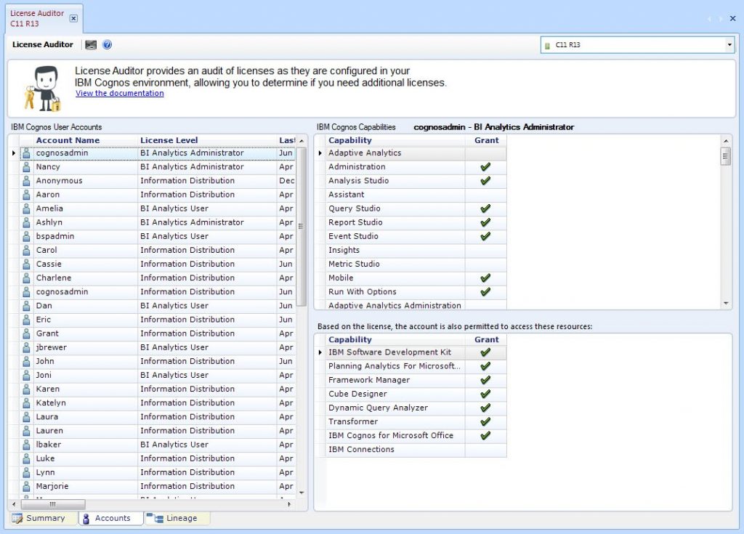Click the account icon beside Ashlyn
The image size is (744, 534).
pos(27,222)
